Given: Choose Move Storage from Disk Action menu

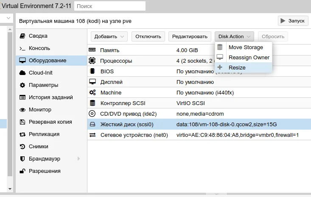Looking at the screenshot, I should 244,47.
